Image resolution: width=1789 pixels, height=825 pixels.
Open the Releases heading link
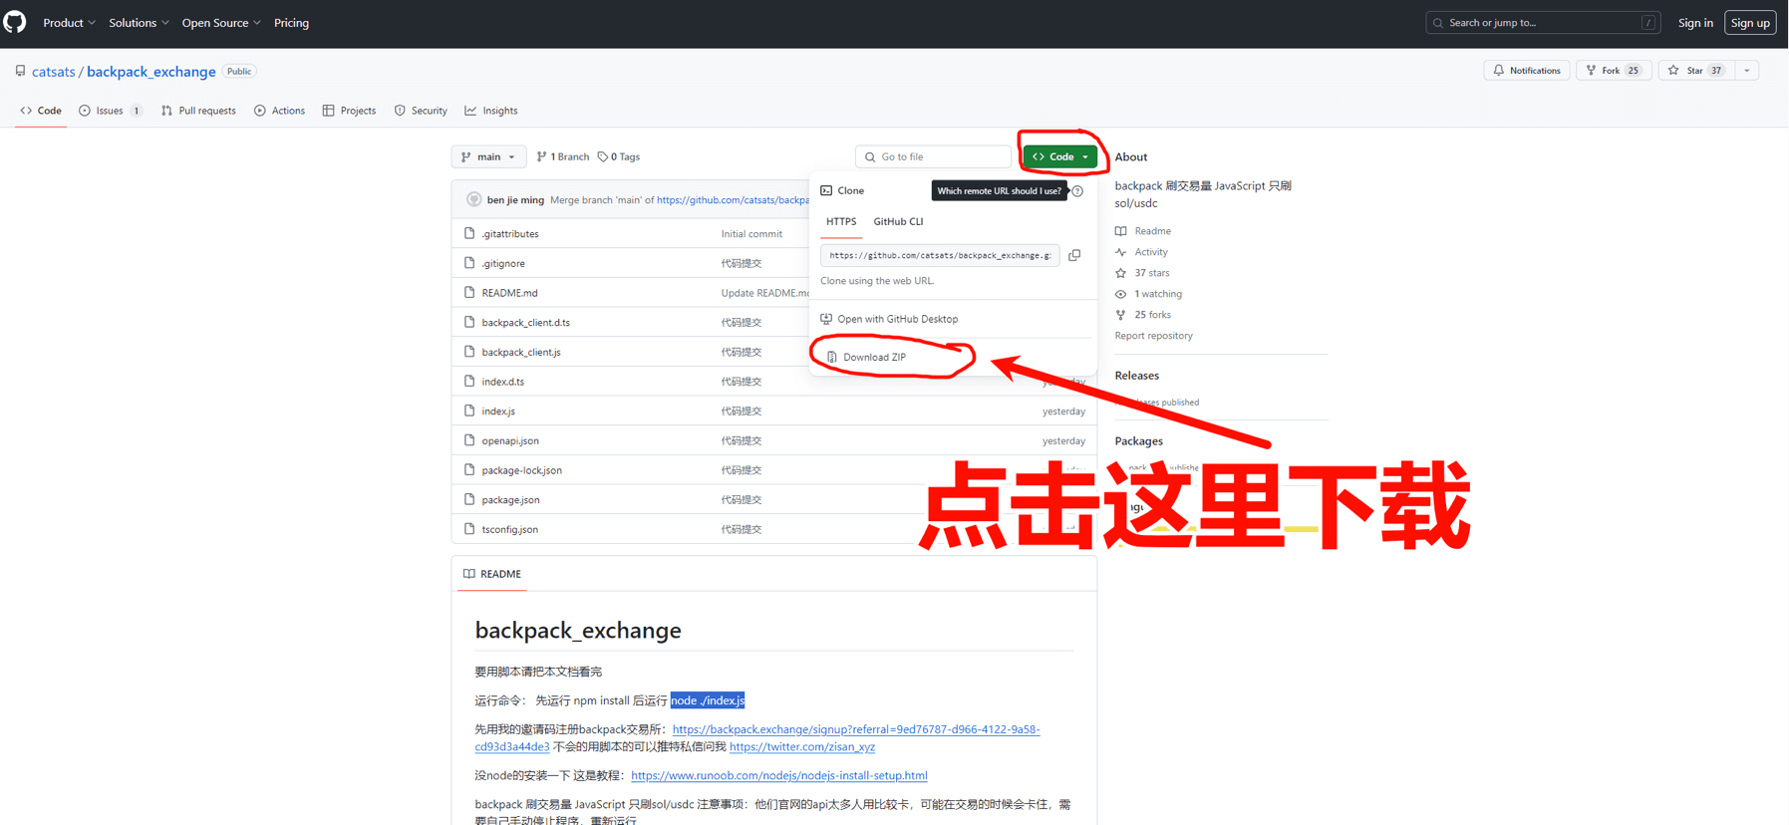click(x=1136, y=376)
